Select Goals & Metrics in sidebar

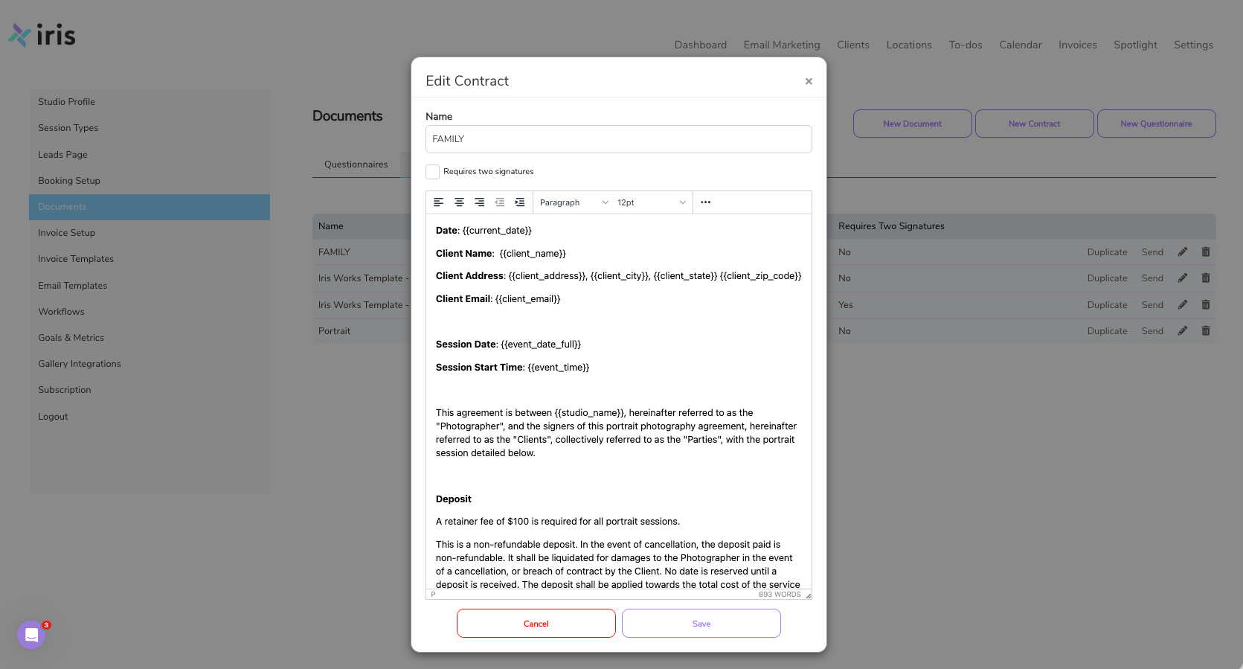[150, 338]
